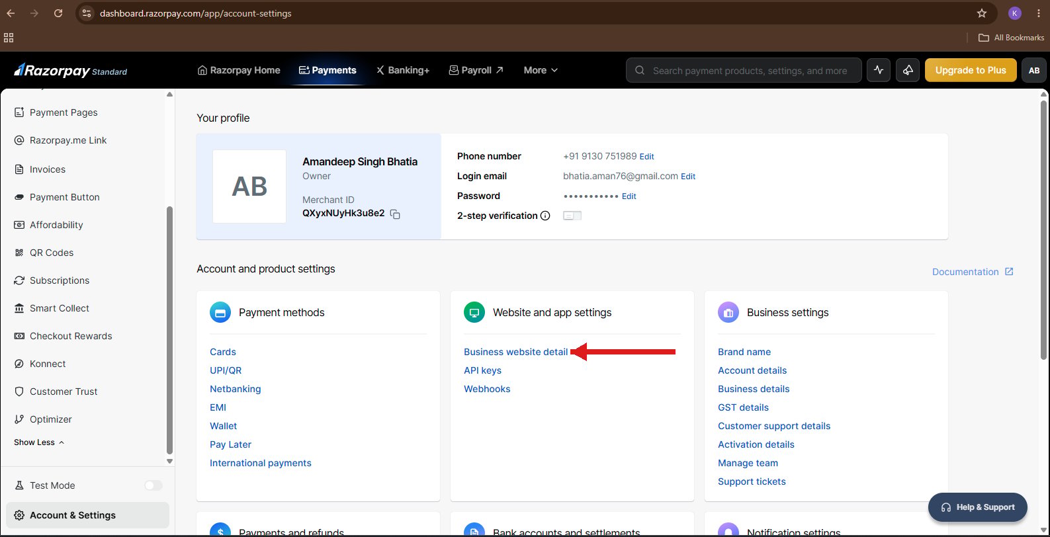Screen dimensions: 1050x537
Task: Click Upgrade to Plus button
Action: 971,70
